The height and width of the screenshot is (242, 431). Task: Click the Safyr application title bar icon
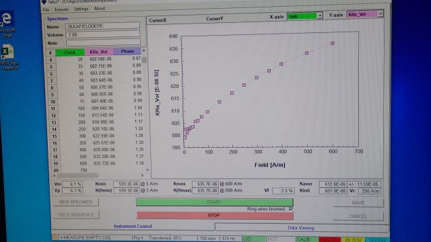(44, 2)
